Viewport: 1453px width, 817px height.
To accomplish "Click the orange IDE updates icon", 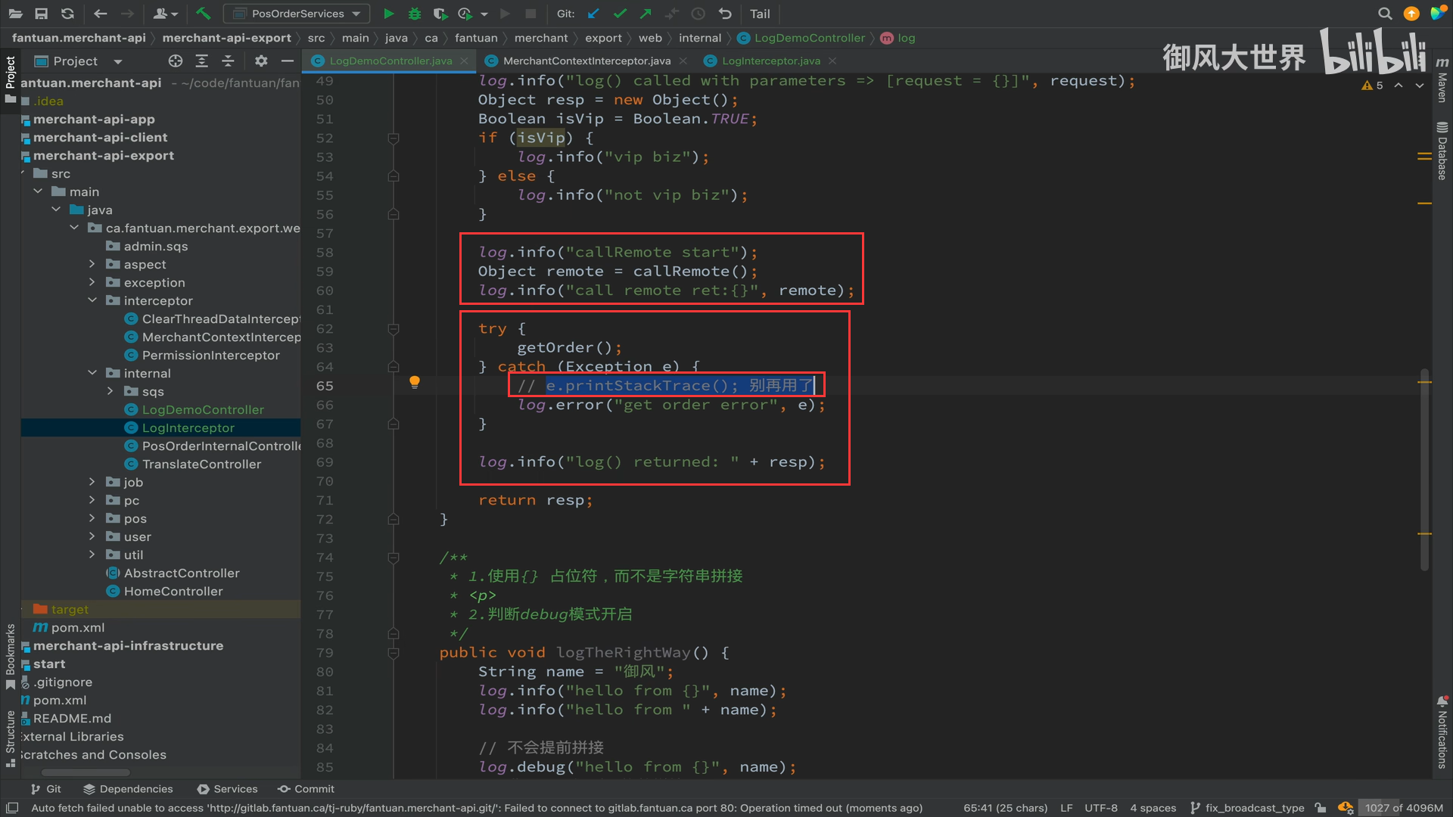I will coord(1411,14).
